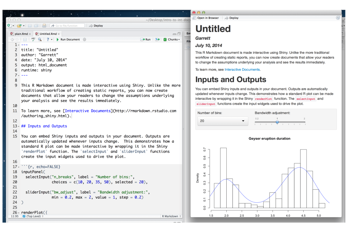Maximize the source editor pane
This screenshot has width=350, height=233.
tap(179, 34)
